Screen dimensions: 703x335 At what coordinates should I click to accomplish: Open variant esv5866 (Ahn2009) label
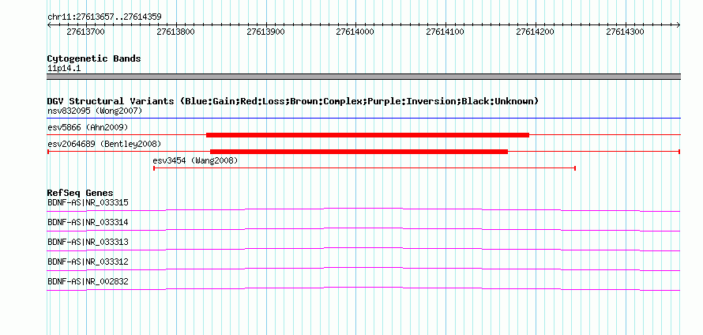pyautogui.click(x=88, y=127)
